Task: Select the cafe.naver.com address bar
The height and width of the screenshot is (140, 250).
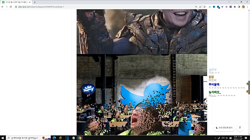Action: pos(104,7)
